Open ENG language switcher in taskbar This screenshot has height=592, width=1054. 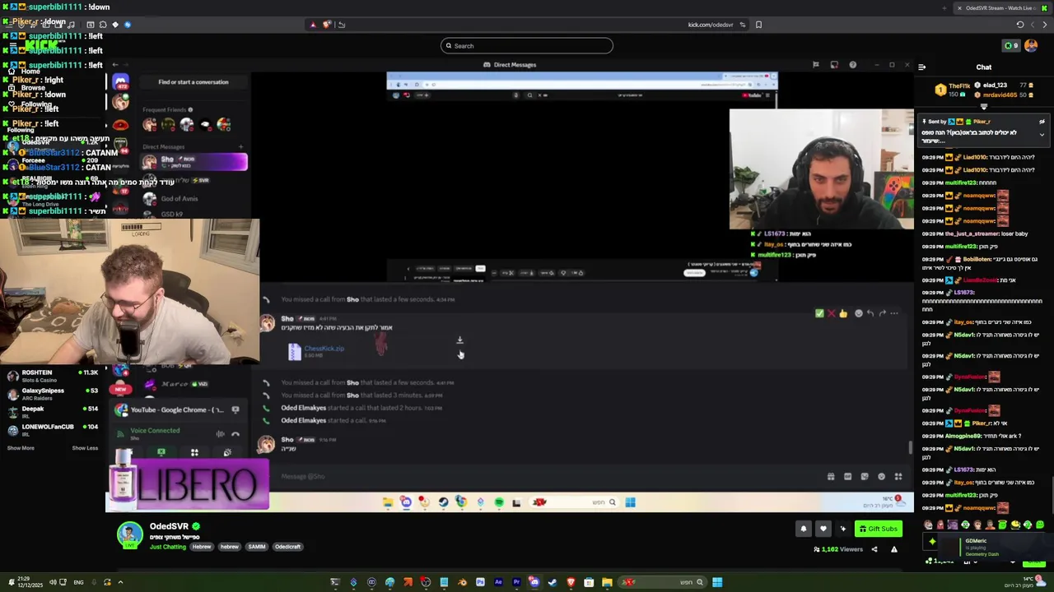(78, 582)
